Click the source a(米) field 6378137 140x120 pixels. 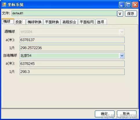[x=72, y=40]
